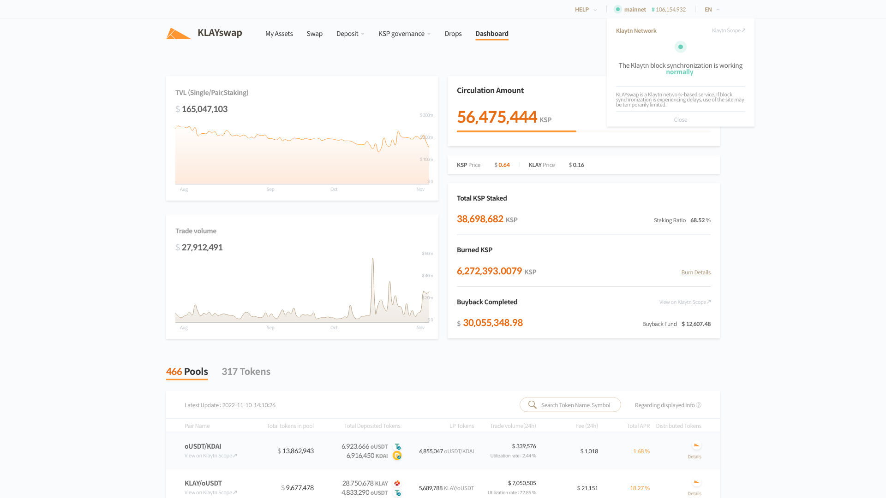Open View on Klaytn Scope under oUSDT/KDAI
This screenshot has height=498, width=886.
pos(210,456)
